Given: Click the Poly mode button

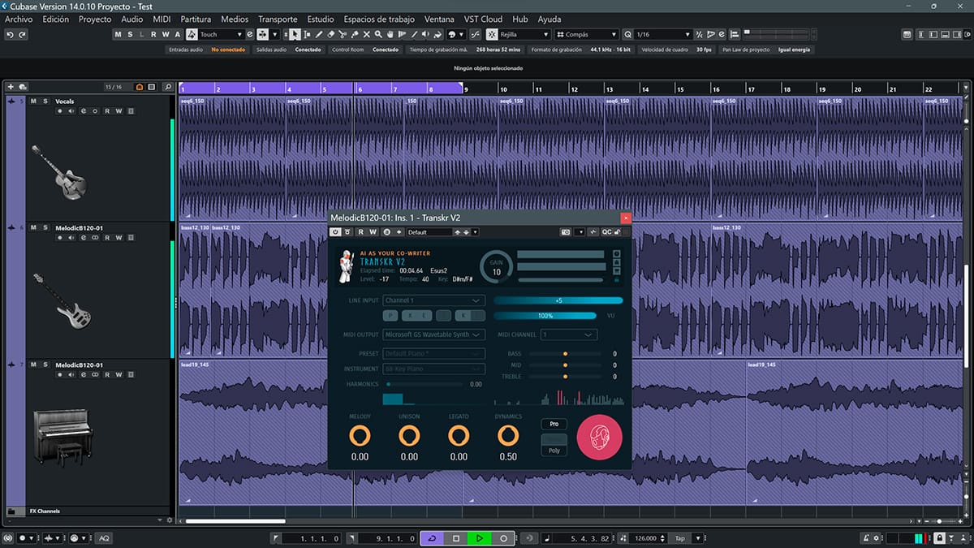Looking at the screenshot, I should pyautogui.click(x=554, y=451).
